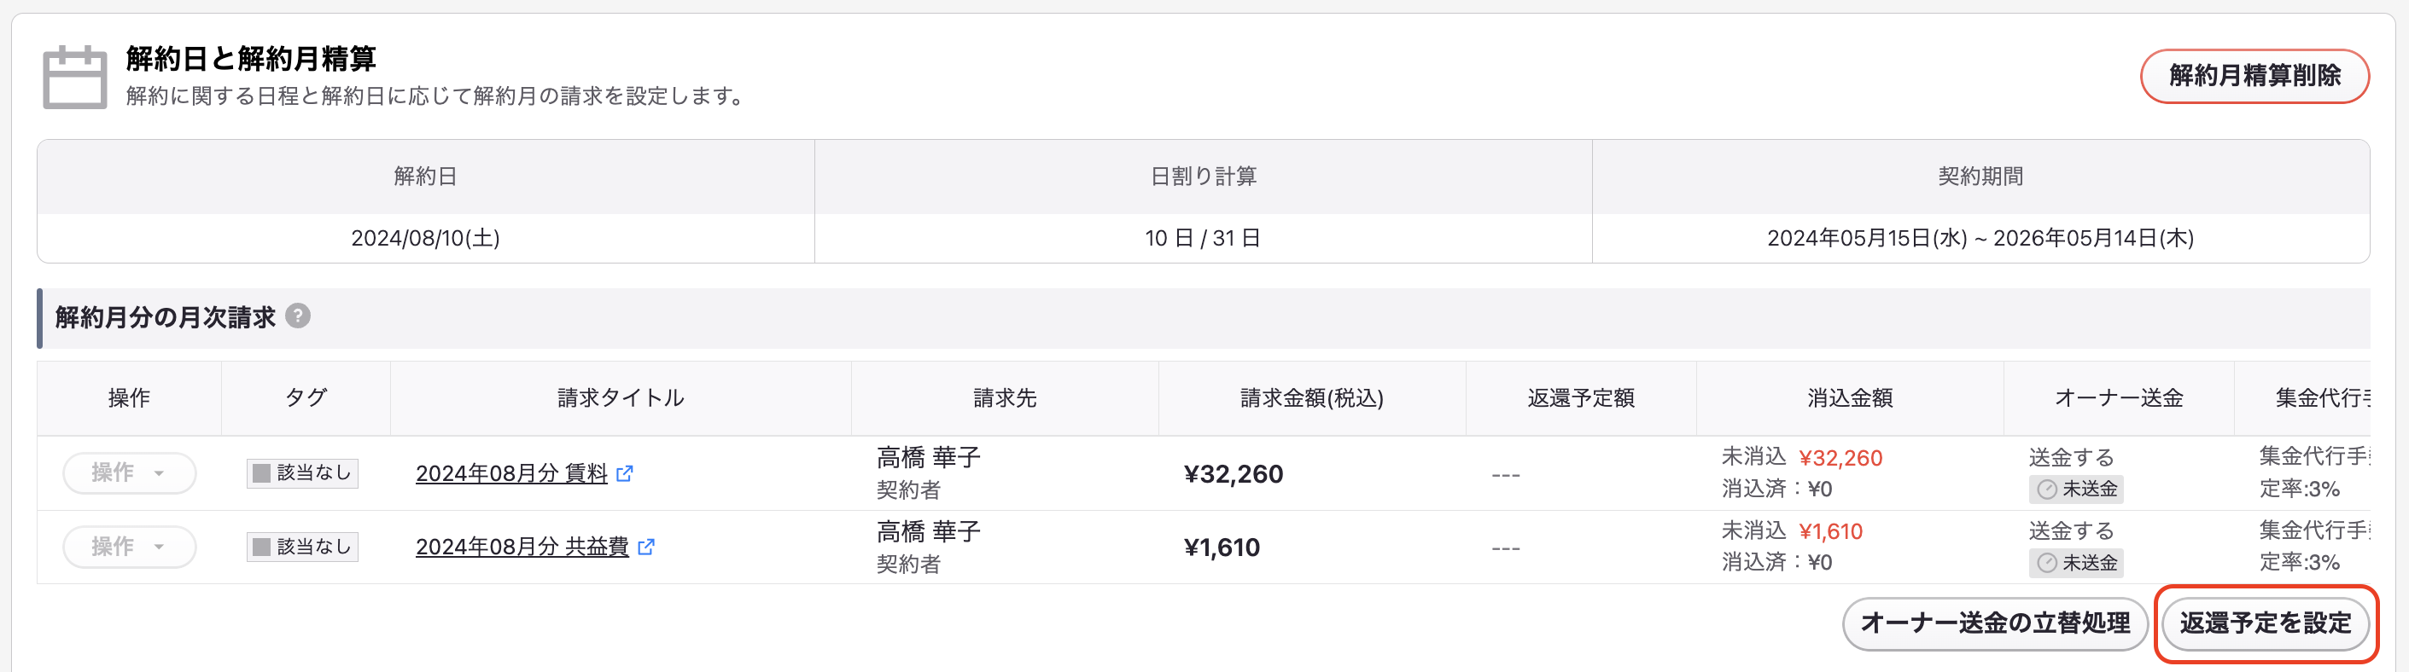This screenshot has height=672, width=2409.
Task: Click the 解約月精算削除 button
Action: pos(2254,76)
